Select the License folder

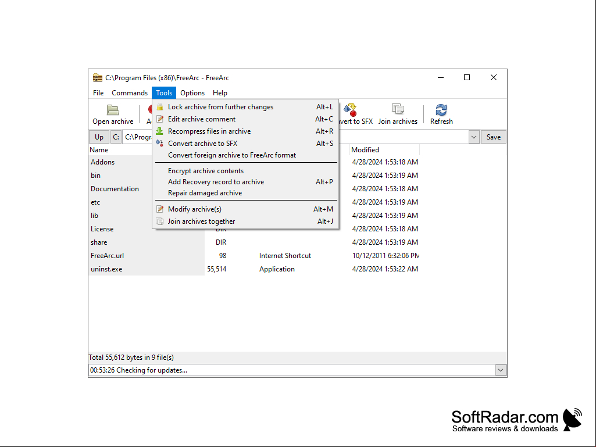tap(102, 229)
